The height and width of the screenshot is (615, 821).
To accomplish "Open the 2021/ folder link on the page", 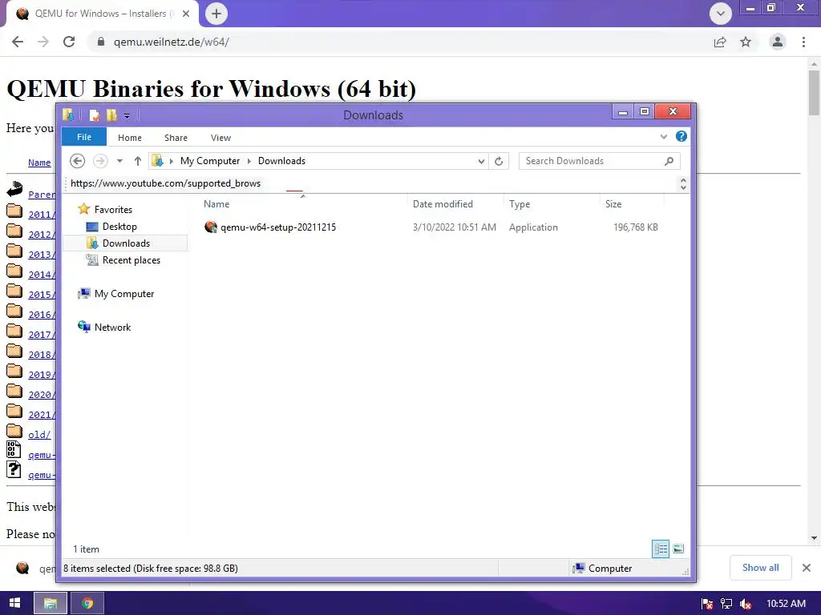I will [x=41, y=415].
